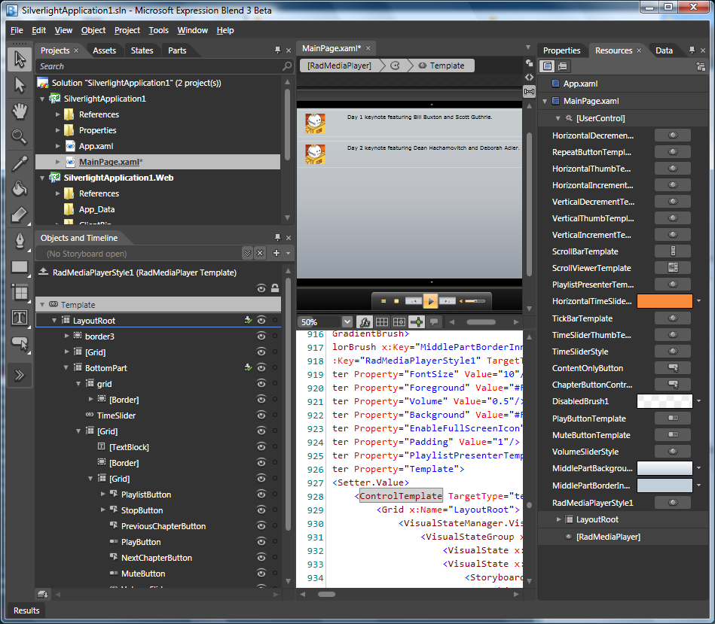The width and height of the screenshot is (715, 624).
Task: Open the File menu
Action: click(x=17, y=30)
